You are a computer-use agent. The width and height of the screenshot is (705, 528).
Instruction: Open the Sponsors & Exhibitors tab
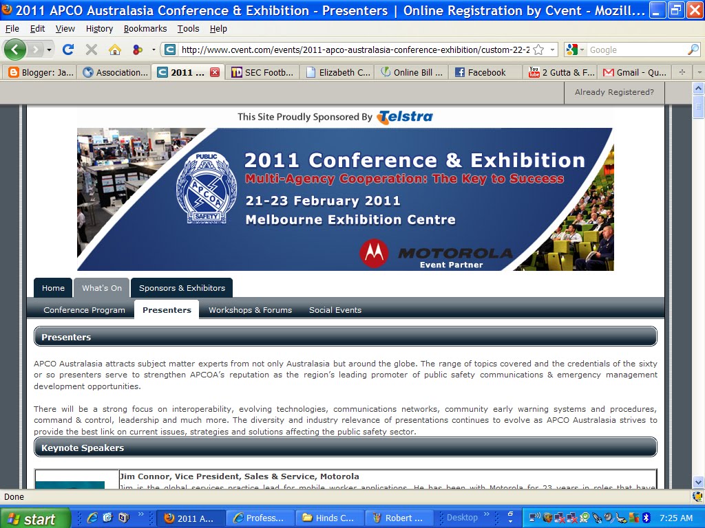point(182,288)
